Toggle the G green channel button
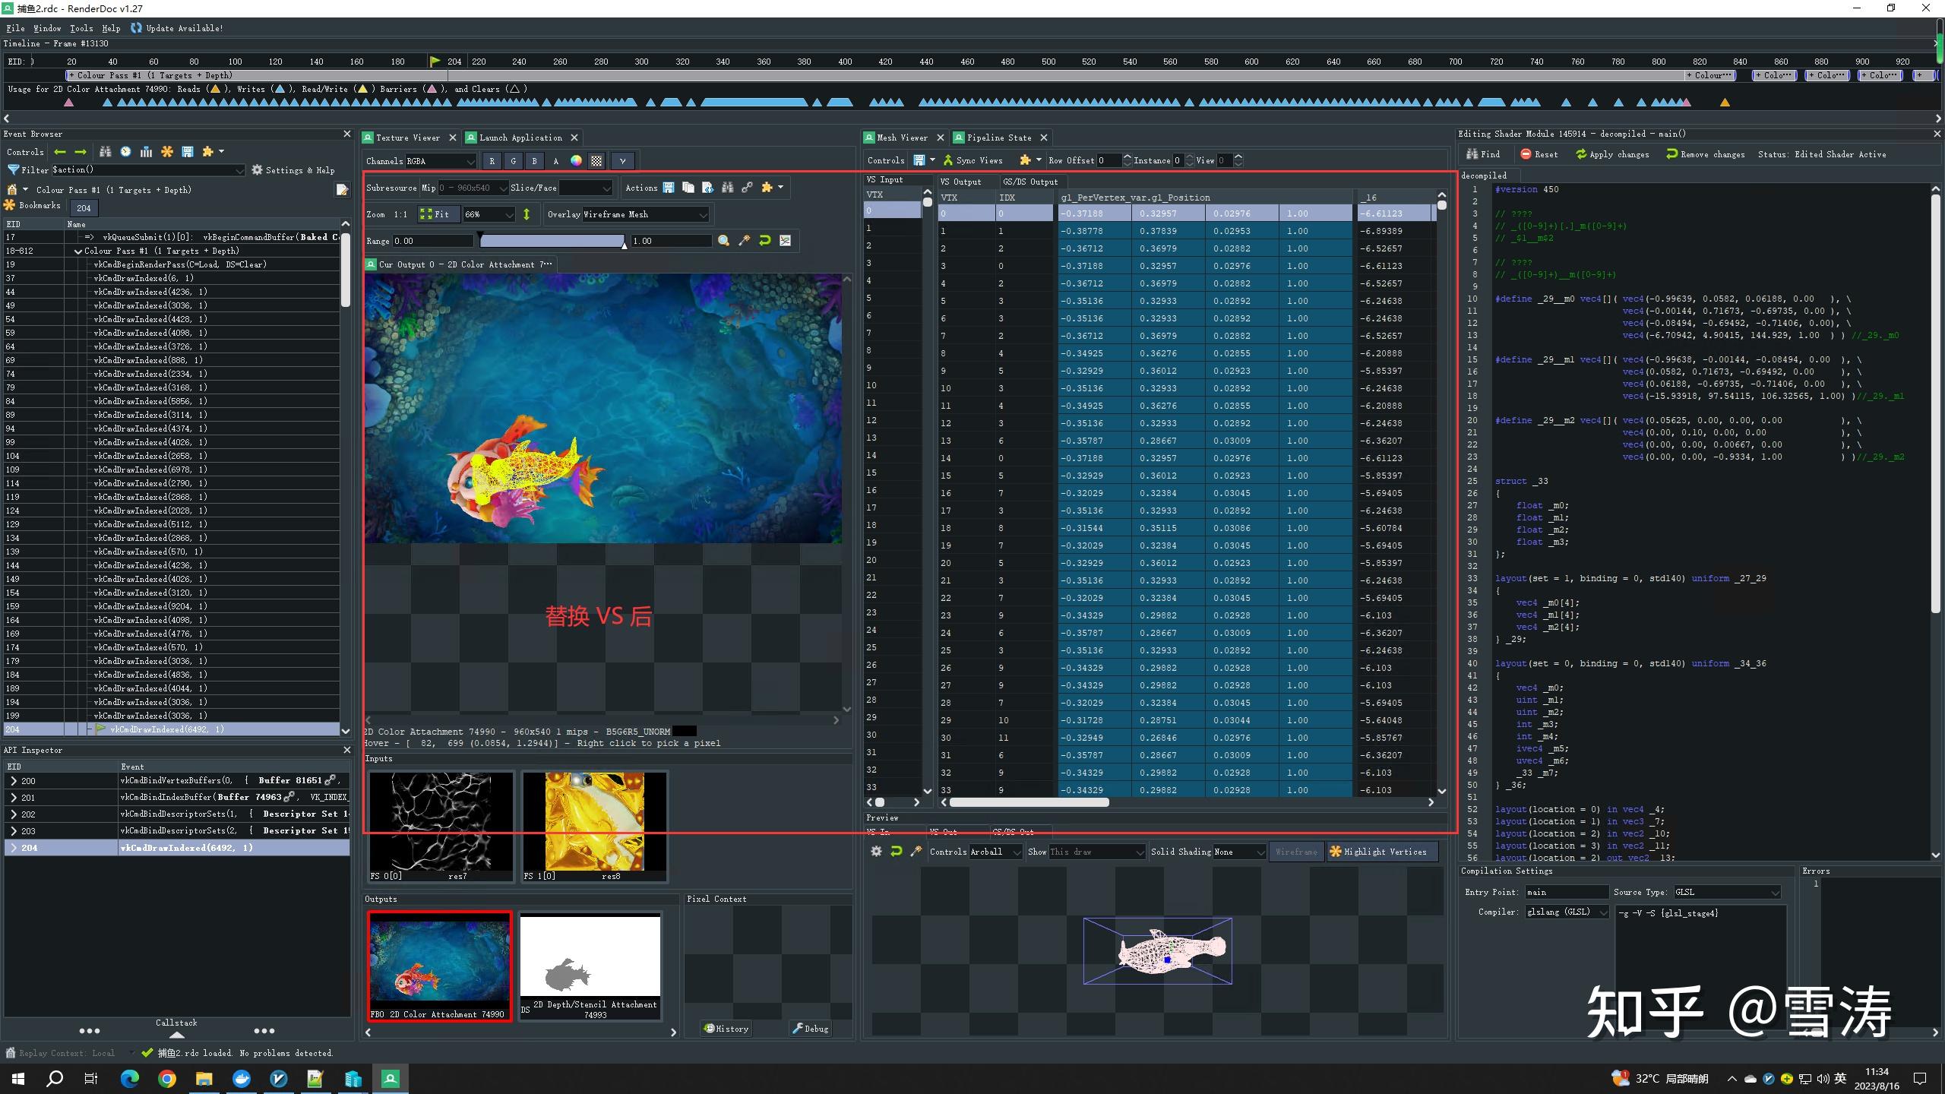The height and width of the screenshot is (1094, 1945). tap(514, 161)
